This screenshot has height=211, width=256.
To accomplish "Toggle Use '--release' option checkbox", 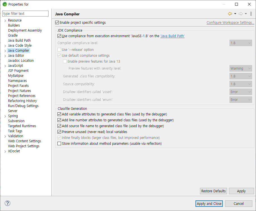I will [x=59, y=49].
